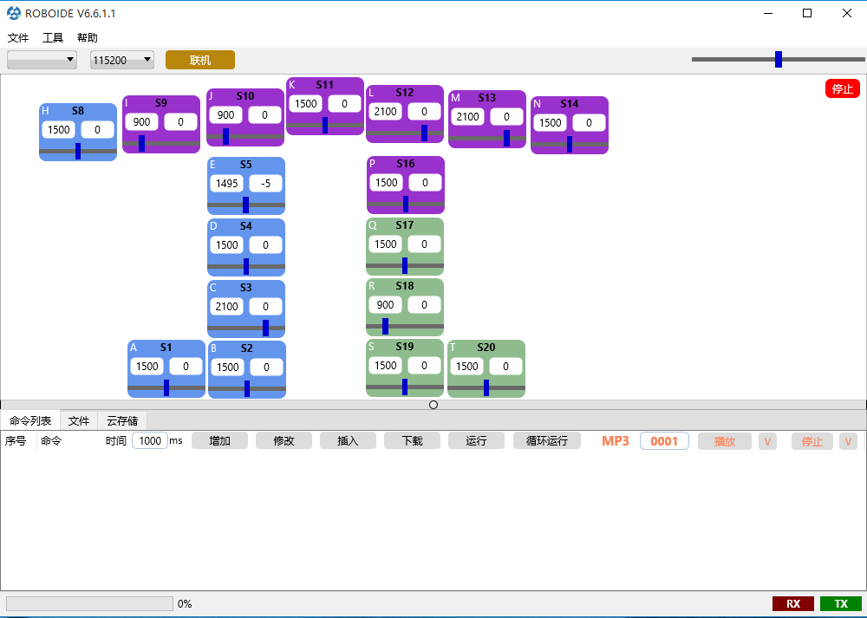This screenshot has height=618, width=867.
Task: Click the 修改 button
Action: (284, 440)
